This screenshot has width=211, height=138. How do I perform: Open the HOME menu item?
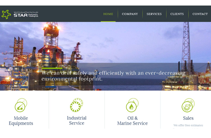click(108, 14)
